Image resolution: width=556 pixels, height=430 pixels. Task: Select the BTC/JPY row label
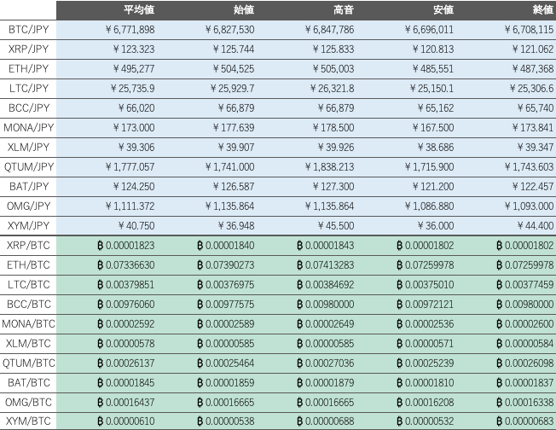28,30
